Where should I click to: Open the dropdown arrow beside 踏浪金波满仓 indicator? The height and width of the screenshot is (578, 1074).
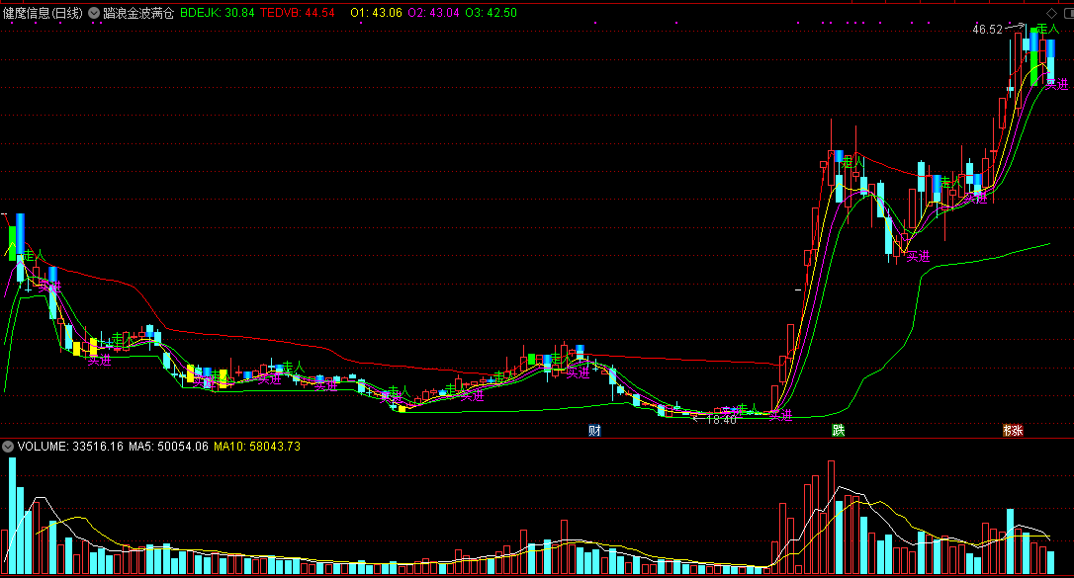[x=94, y=13]
